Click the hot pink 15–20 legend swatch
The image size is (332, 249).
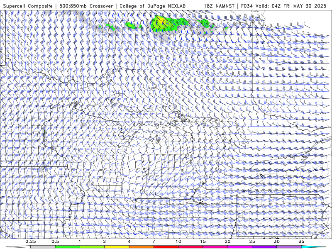215,247
